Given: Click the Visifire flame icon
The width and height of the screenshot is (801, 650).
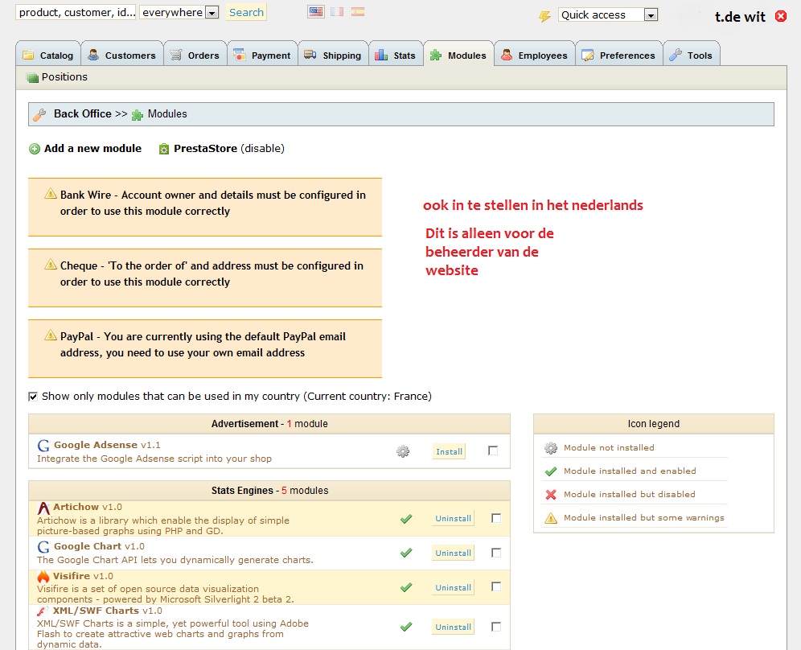Looking at the screenshot, I should click(x=43, y=577).
